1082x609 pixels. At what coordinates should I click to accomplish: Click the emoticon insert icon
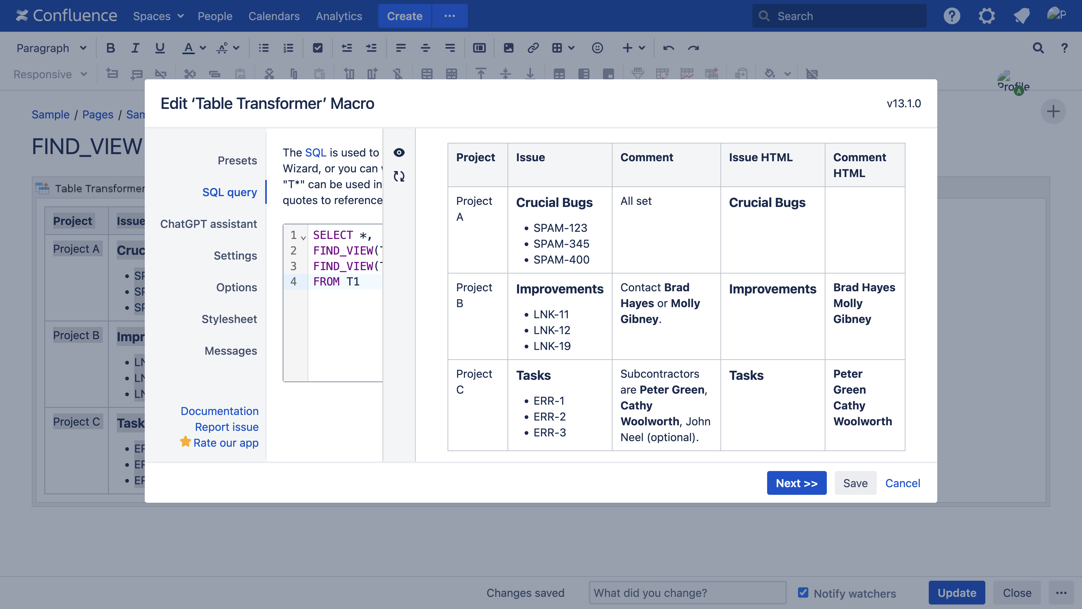coord(597,48)
